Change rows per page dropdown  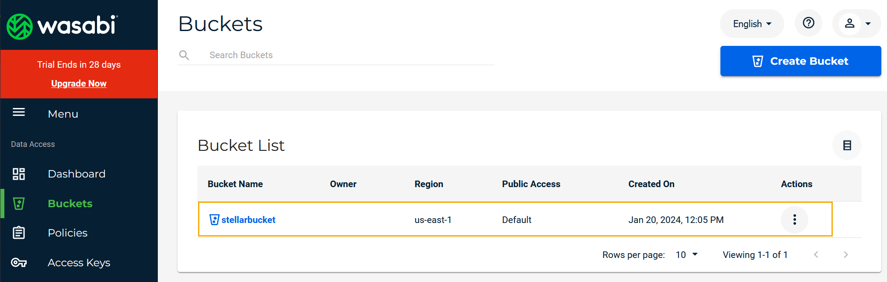(686, 254)
